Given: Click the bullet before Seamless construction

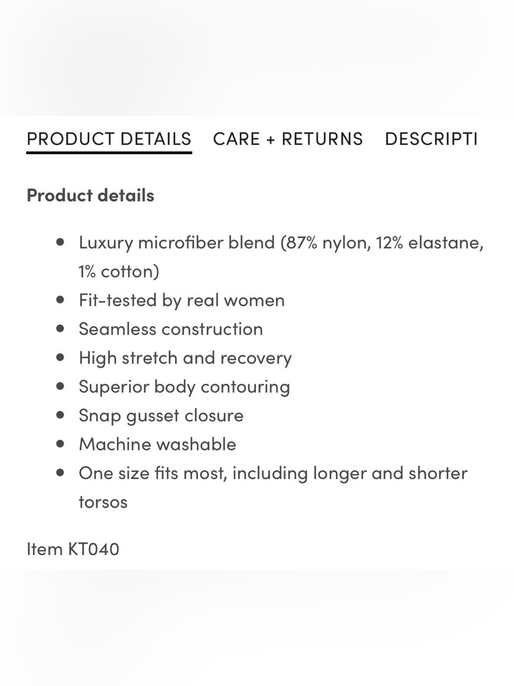Looking at the screenshot, I should click(x=61, y=328).
